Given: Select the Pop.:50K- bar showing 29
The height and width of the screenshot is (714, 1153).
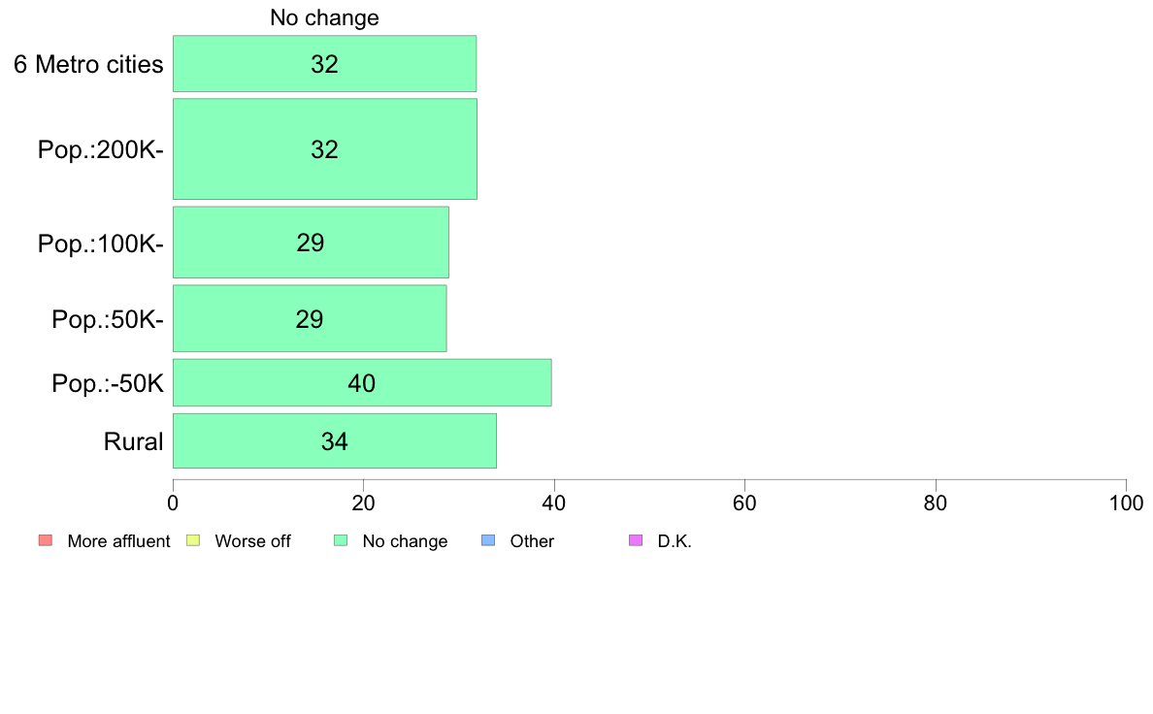Looking at the screenshot, I should [x=310, y=318].
